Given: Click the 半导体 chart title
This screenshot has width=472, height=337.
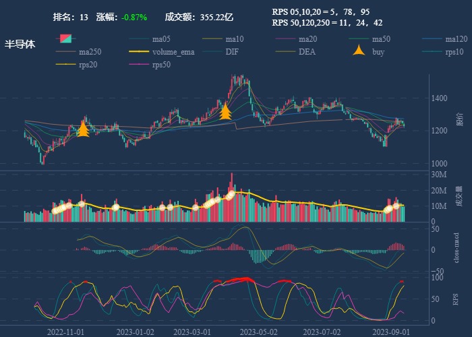Looking at the screenshot, I should (20, 44).
